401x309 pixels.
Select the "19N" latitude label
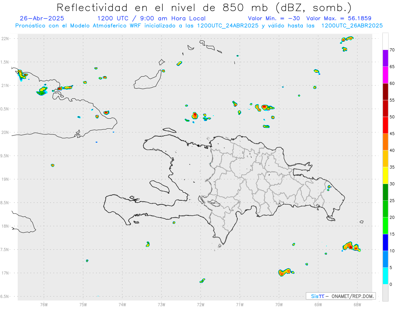pos(5,179)
